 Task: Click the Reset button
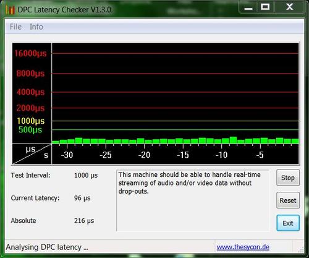tap(288, 200)
